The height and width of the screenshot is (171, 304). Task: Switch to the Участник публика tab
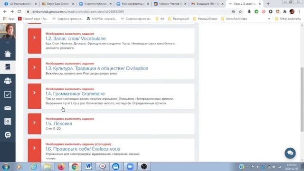click(x=95, y=4)
